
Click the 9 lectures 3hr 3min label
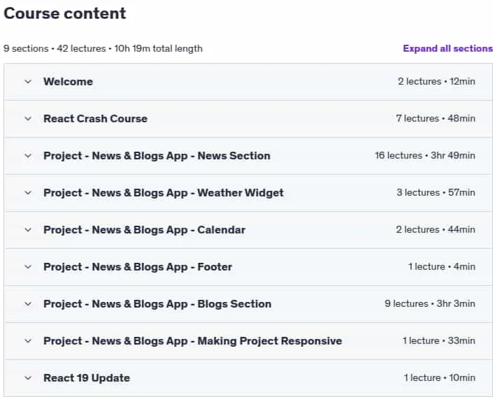[x=430, y=303]
